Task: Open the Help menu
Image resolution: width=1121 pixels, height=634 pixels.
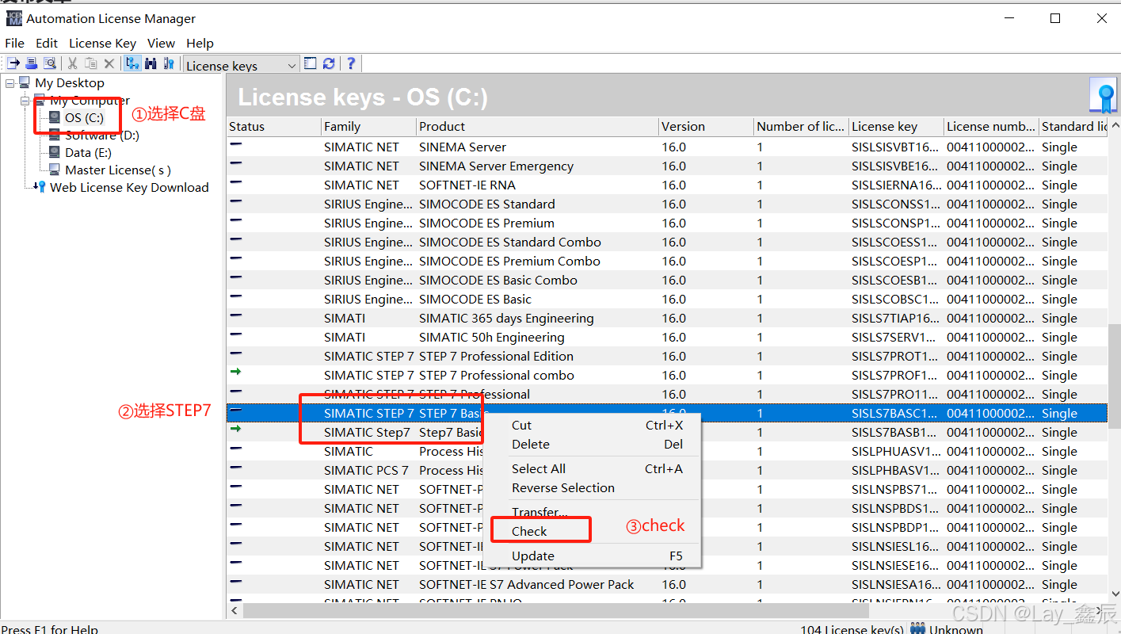Action: 200,43
